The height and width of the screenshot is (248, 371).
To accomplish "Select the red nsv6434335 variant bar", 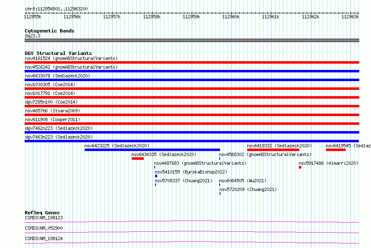I will click(138, 159).
